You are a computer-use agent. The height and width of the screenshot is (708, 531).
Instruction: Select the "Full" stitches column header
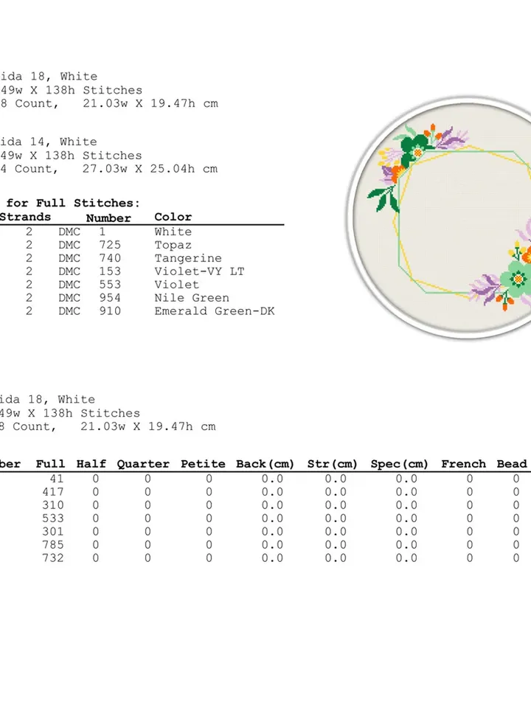[50, 464]
